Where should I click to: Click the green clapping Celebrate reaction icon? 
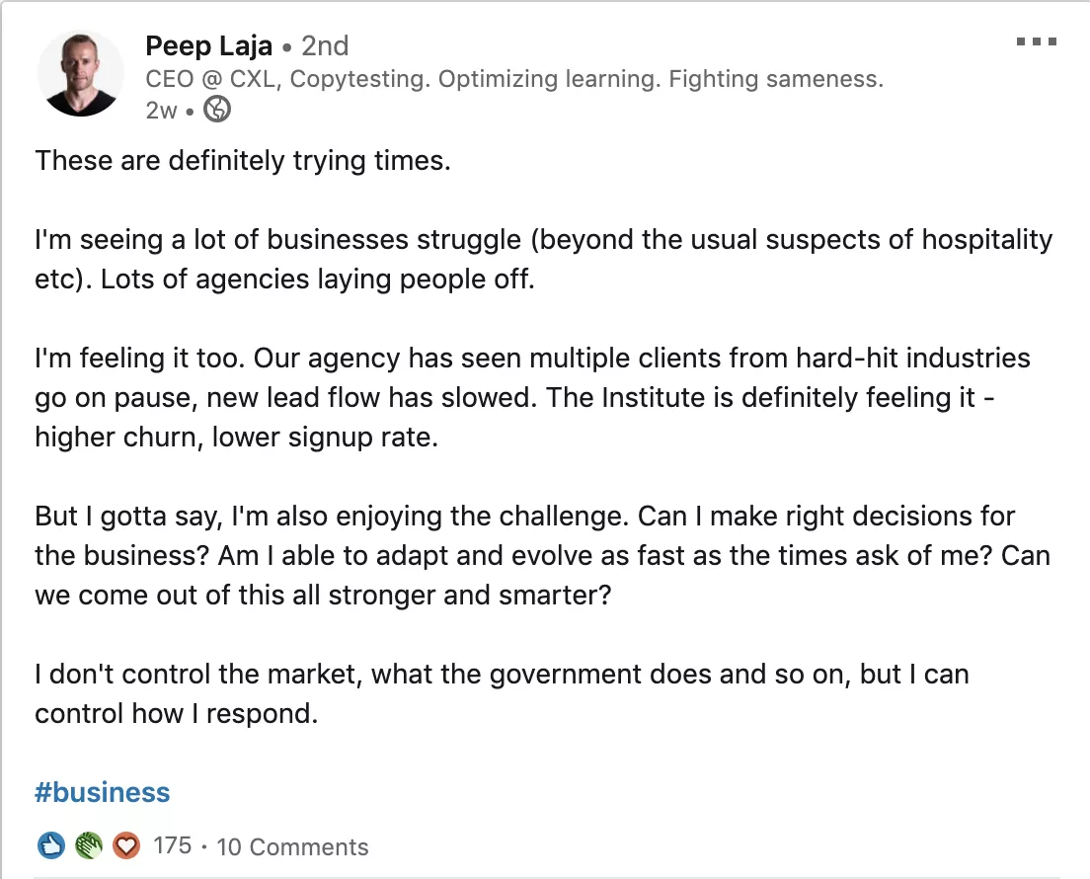[x=88, y=845]
